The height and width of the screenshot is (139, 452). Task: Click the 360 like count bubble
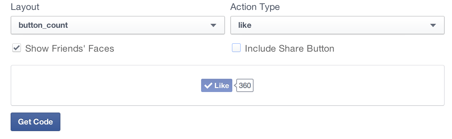245,85
